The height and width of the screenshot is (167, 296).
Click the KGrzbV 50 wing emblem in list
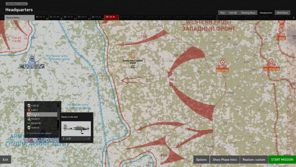click(x=29, y=123)
